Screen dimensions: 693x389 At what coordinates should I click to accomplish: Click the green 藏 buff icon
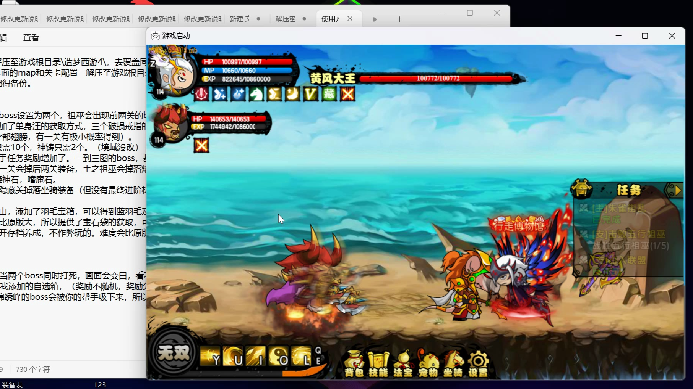[329, 94]
